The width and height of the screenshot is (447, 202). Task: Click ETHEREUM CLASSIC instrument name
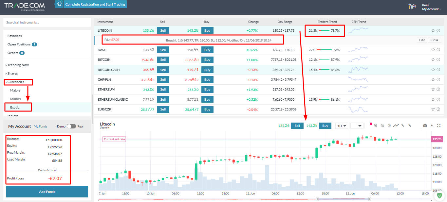click(x=113, y=99)
